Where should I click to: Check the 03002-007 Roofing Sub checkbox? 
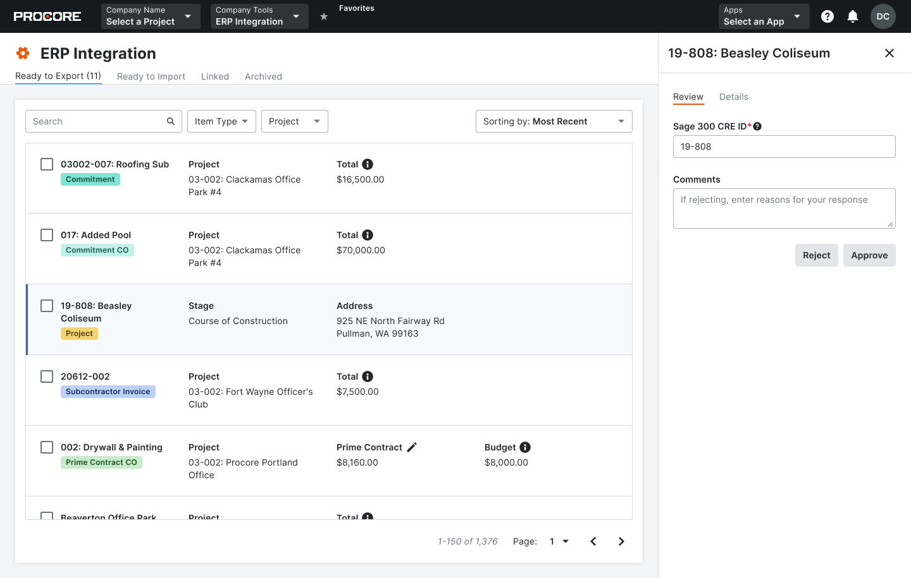coord(47,164)
